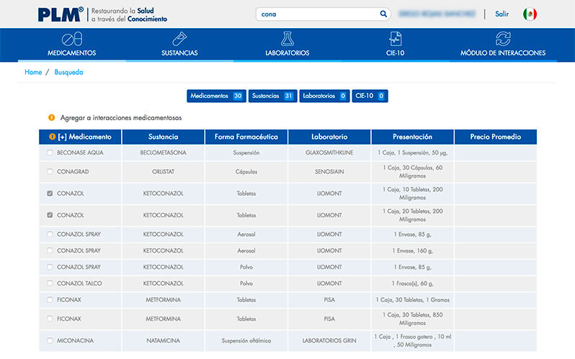Screen dimensions: 575x359
Task: Click the Mexico flag icon
Action: coord(530,14)
